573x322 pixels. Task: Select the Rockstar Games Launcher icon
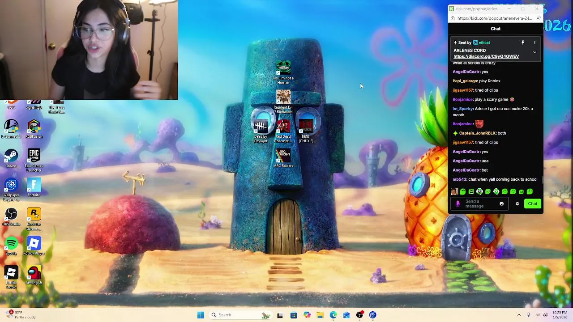tap(34, 219)
